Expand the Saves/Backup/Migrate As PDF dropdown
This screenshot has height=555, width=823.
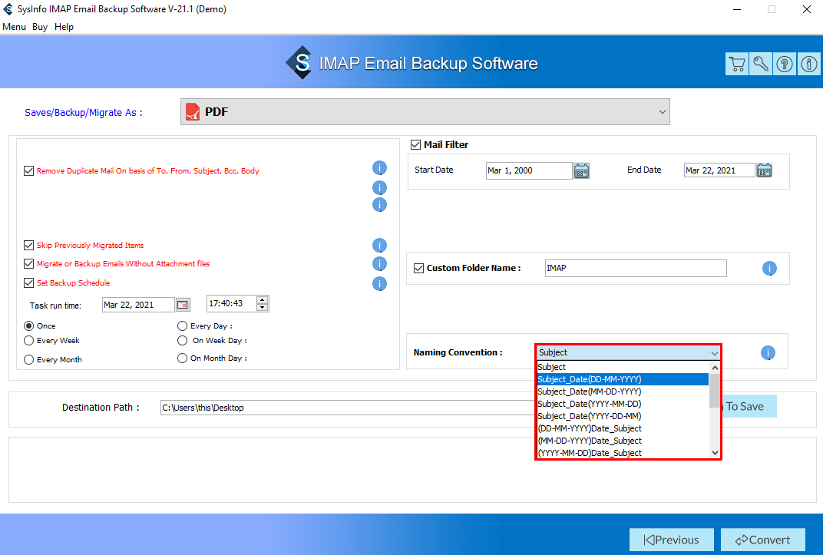click(x=425, y=112)
